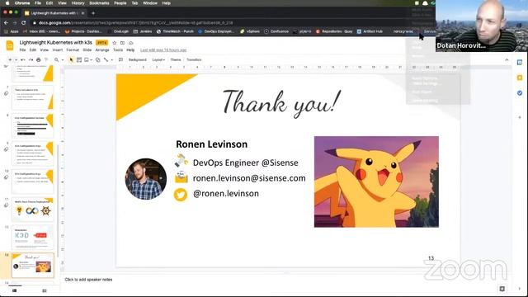Click the Theme button
528x297 pixels.
click(x=176, y=59)
